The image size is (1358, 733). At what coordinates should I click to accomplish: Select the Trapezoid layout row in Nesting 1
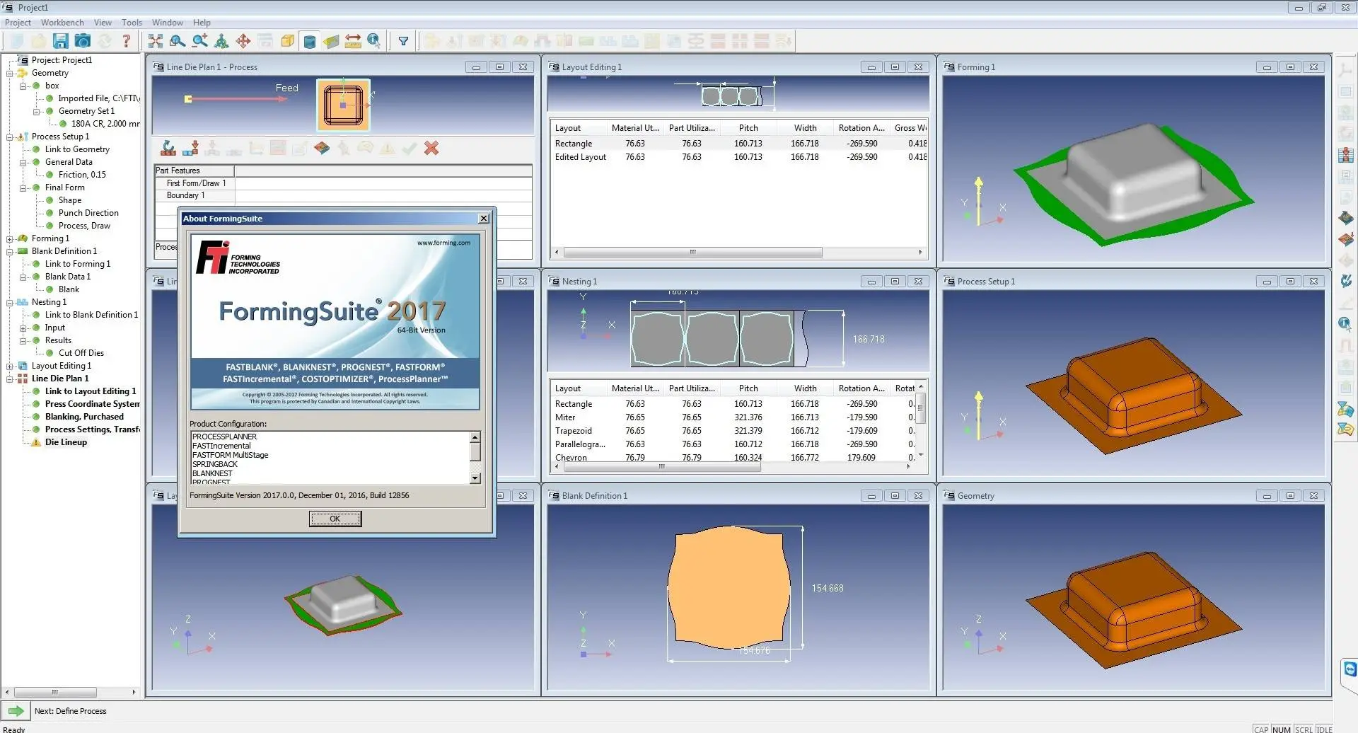click(733, 431)
